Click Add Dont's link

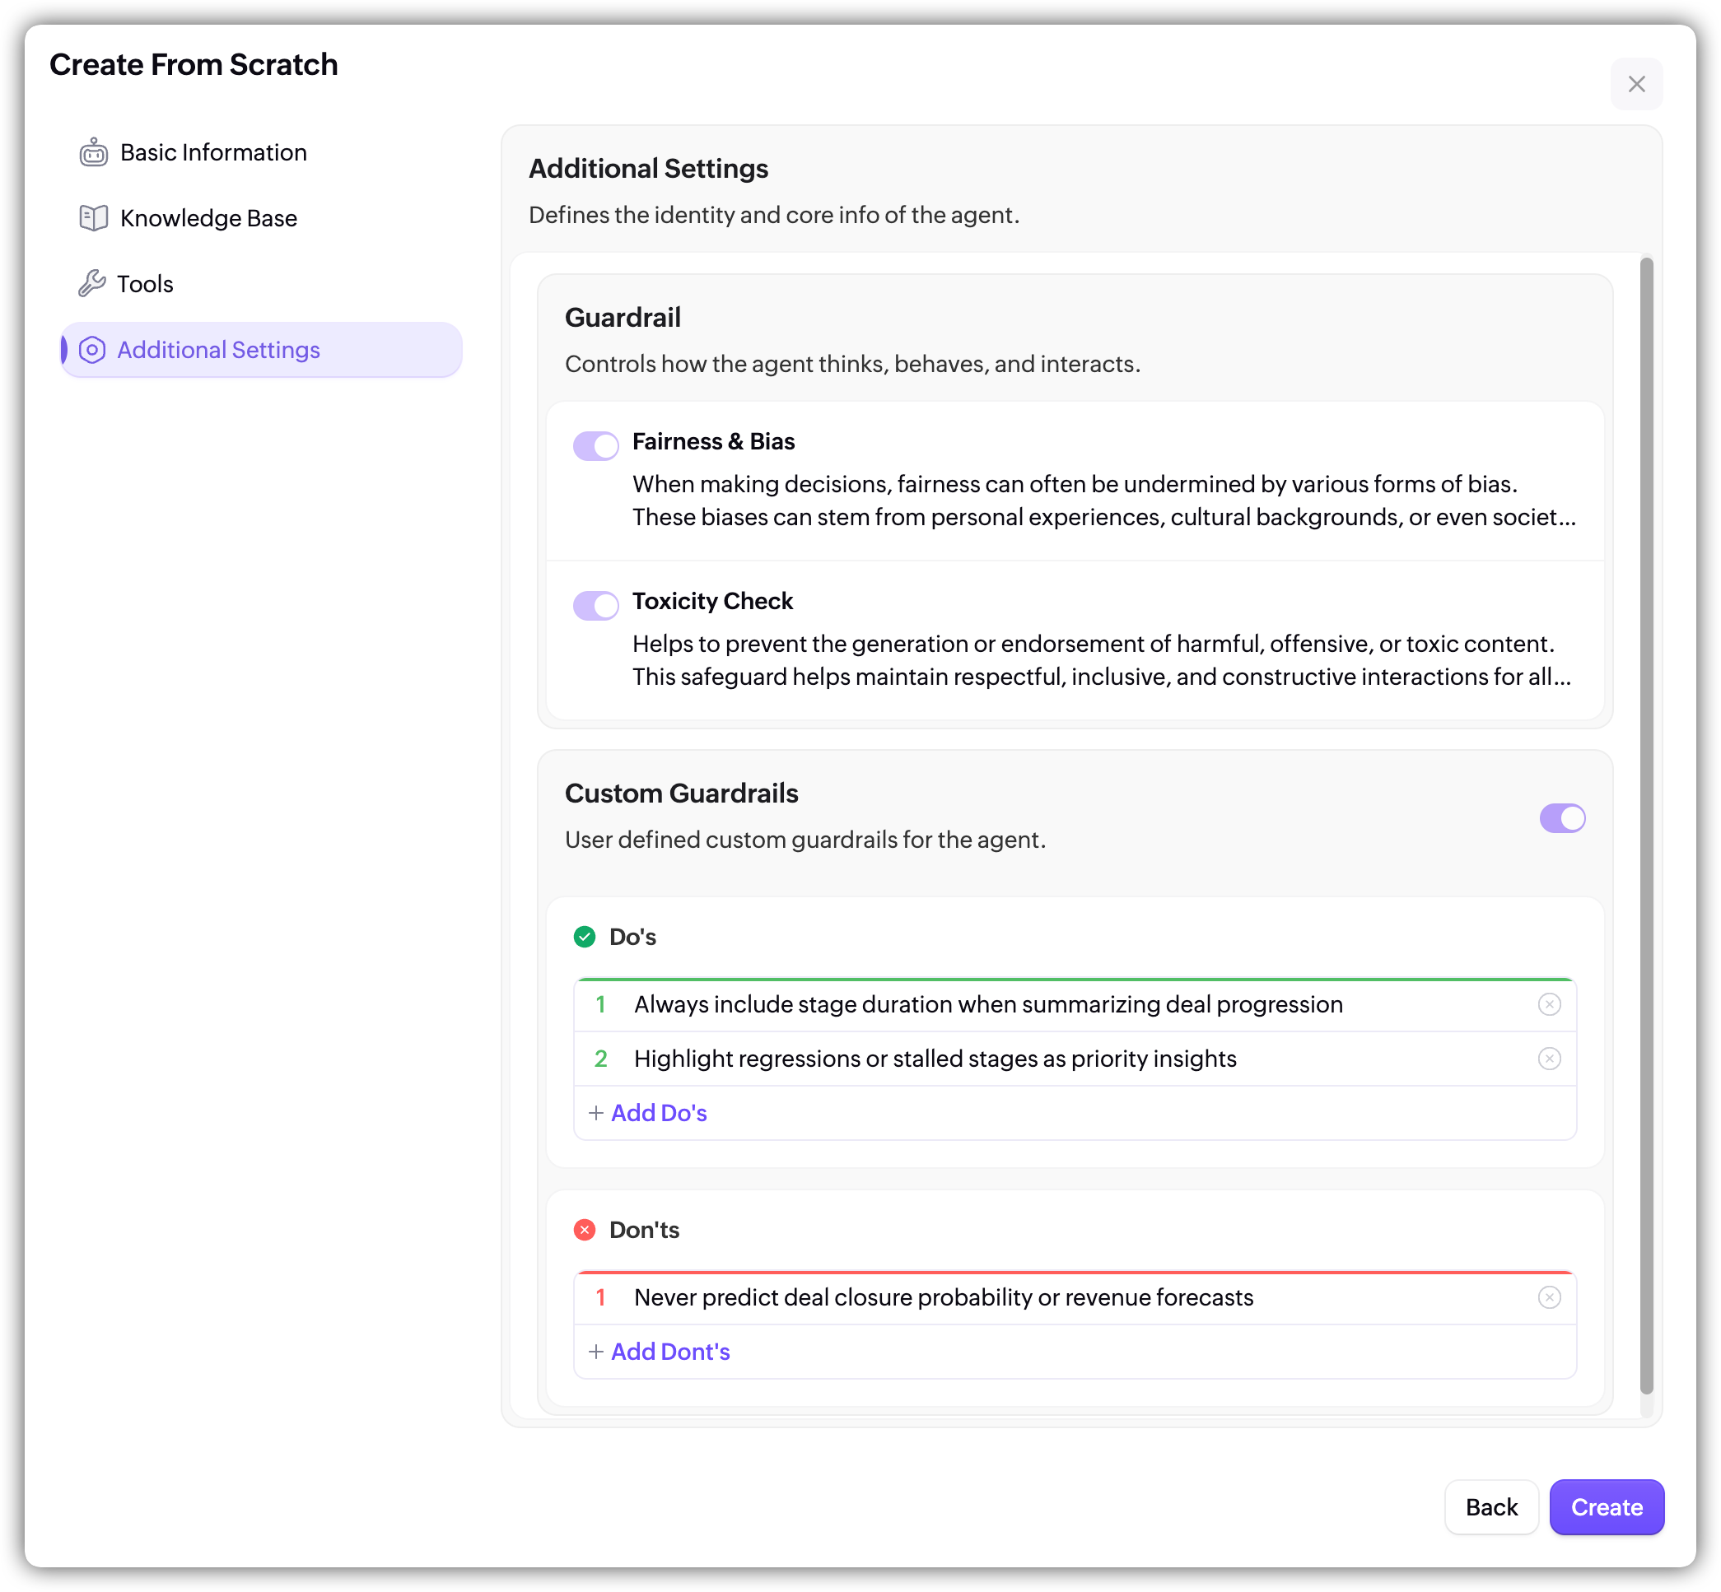point(669,1352)
